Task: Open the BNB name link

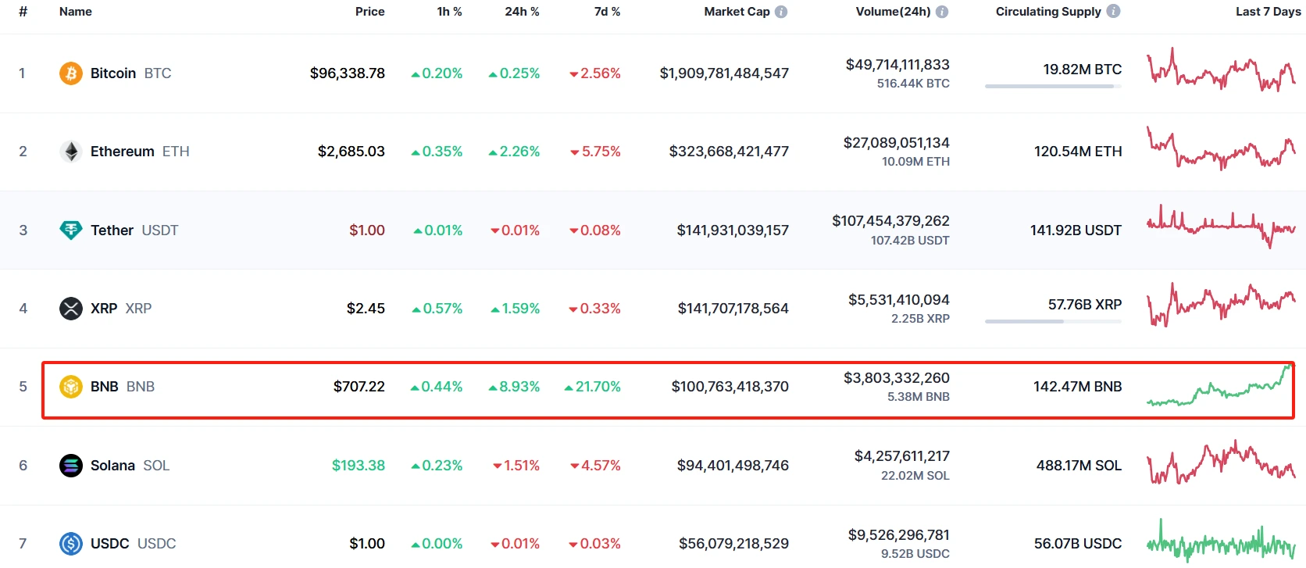Action: pos(123,387)
